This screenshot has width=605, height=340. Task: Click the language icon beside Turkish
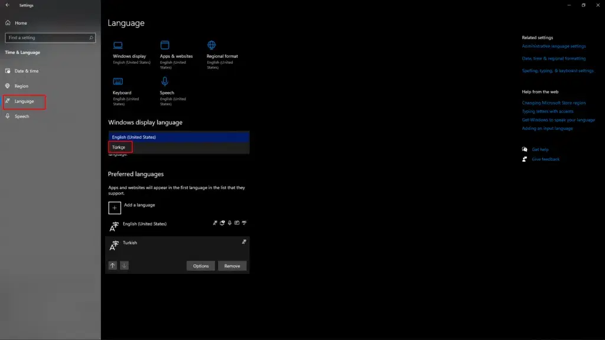coord(114,246)
